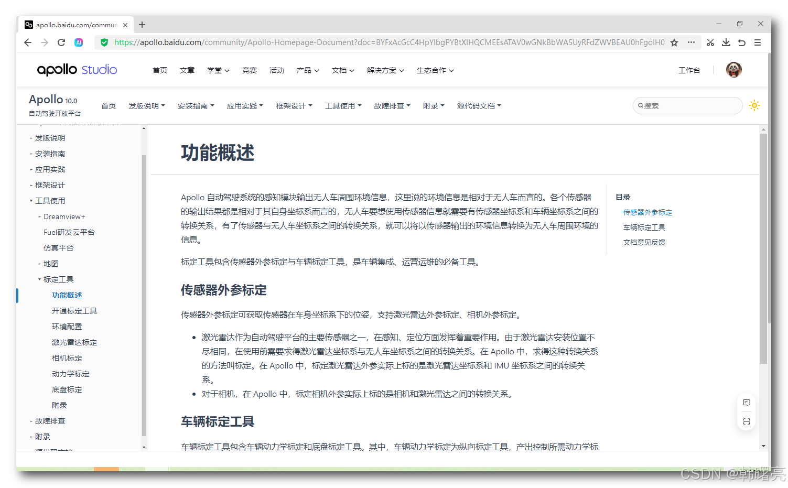Open a new tab with the plus icon

pyautogui.click(x=142, y=25)
